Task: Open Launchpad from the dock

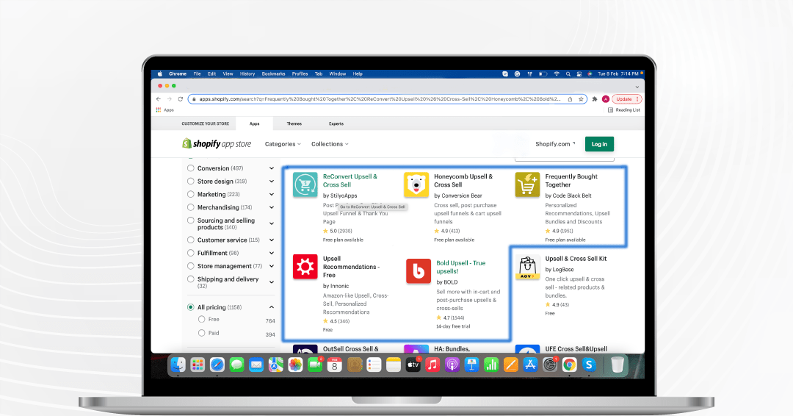Action: (198, 365)
